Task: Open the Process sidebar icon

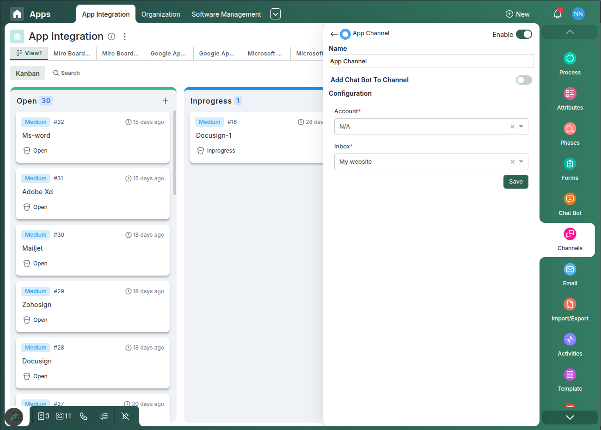Action: 570,59
